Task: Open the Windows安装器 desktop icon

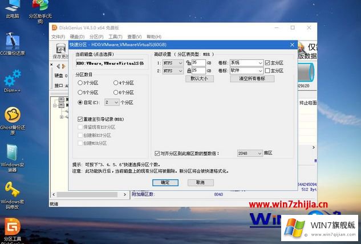Action: 13,158
